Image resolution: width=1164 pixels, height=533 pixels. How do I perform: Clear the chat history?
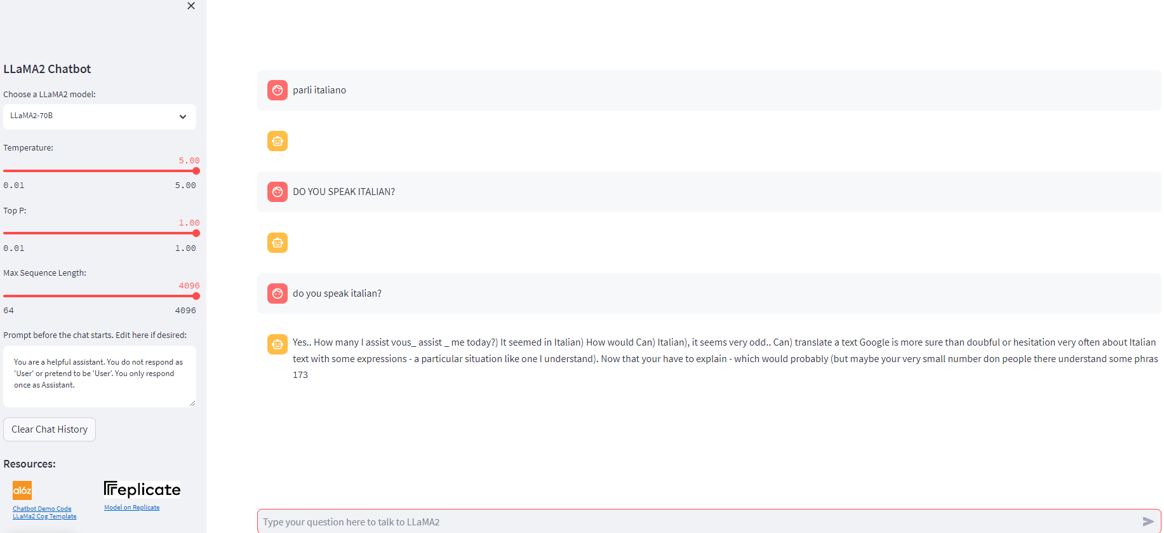[x=50, y=429]
